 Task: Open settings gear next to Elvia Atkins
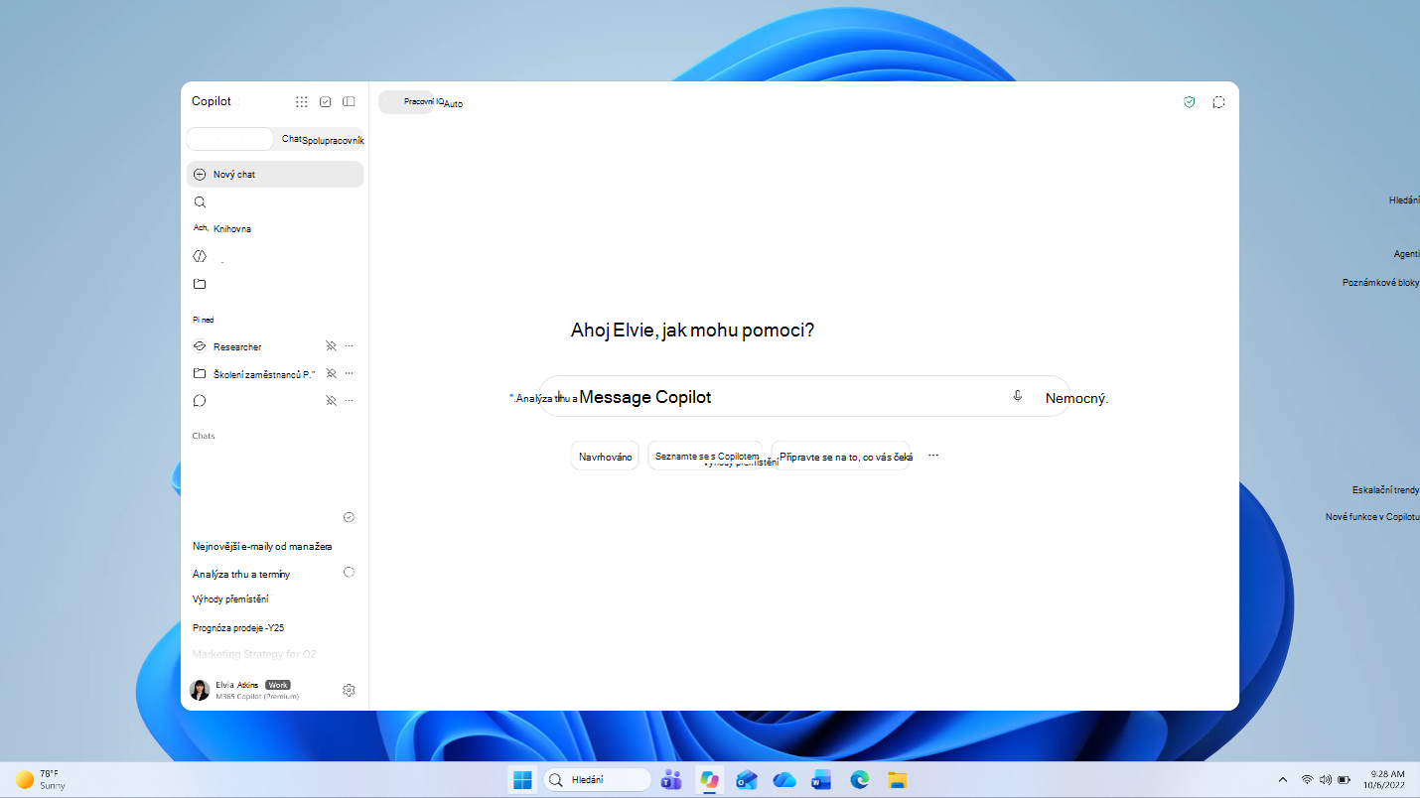[349, 690]
